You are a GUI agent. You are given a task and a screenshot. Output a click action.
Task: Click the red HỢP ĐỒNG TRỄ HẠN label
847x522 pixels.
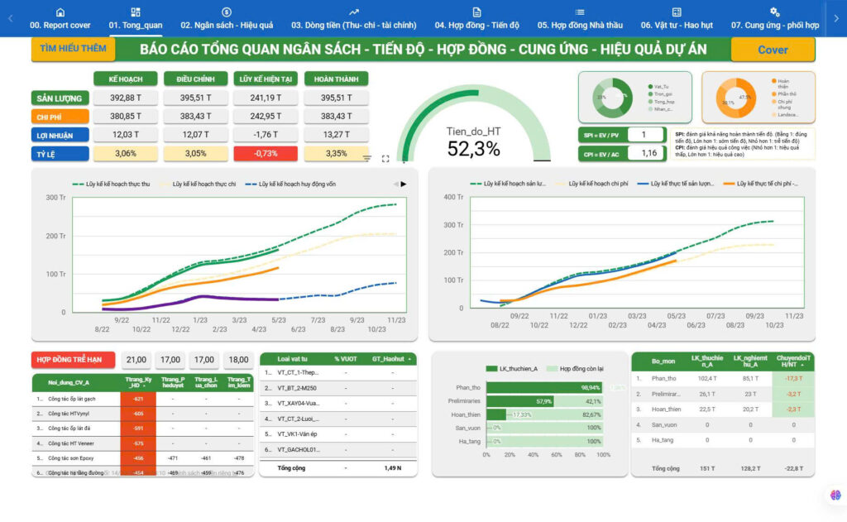pyautogui.click(x=73, y=360)
